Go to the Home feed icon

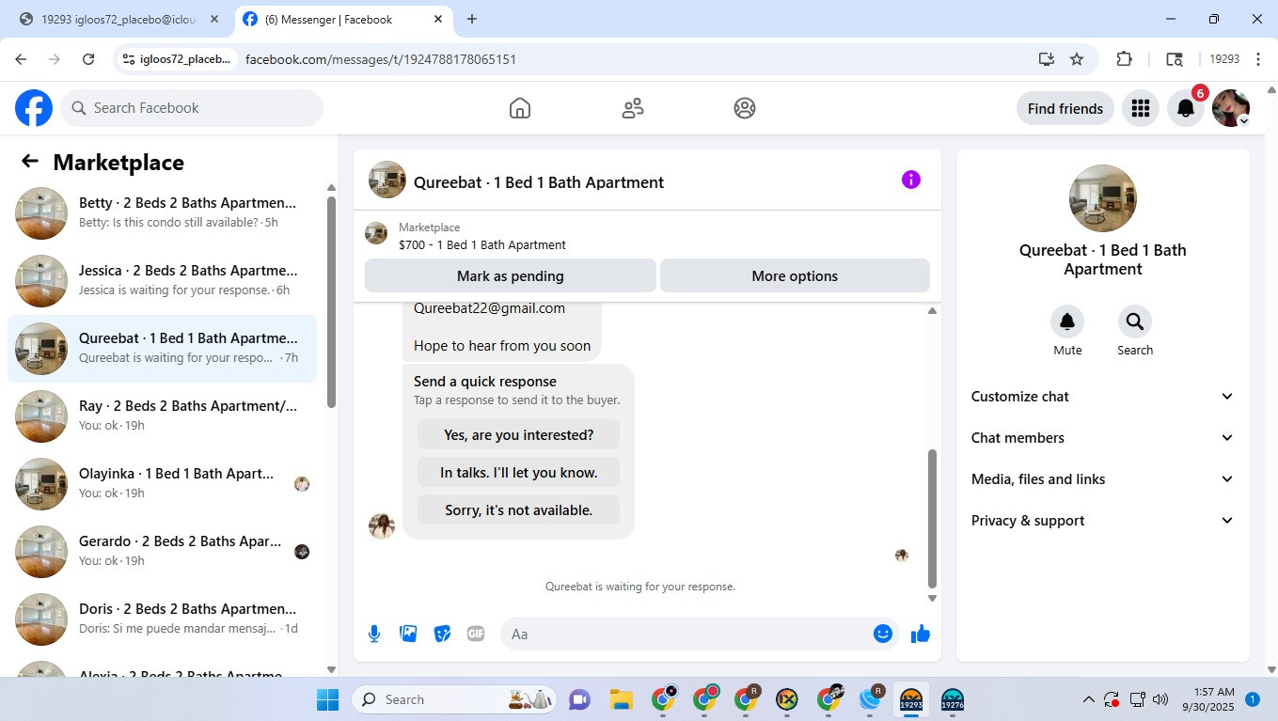coord(520,108)
